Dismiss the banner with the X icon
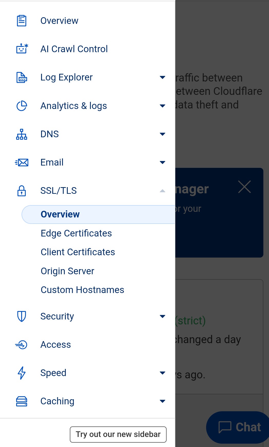Viewport: 269px width, 447px height. 244,187
